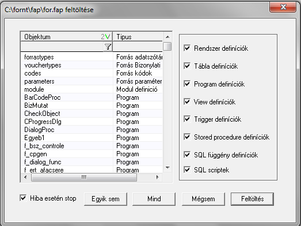Screen dimensions: 301x226
Task: Sort by the Tipus column header
Action: coord(138,36)
